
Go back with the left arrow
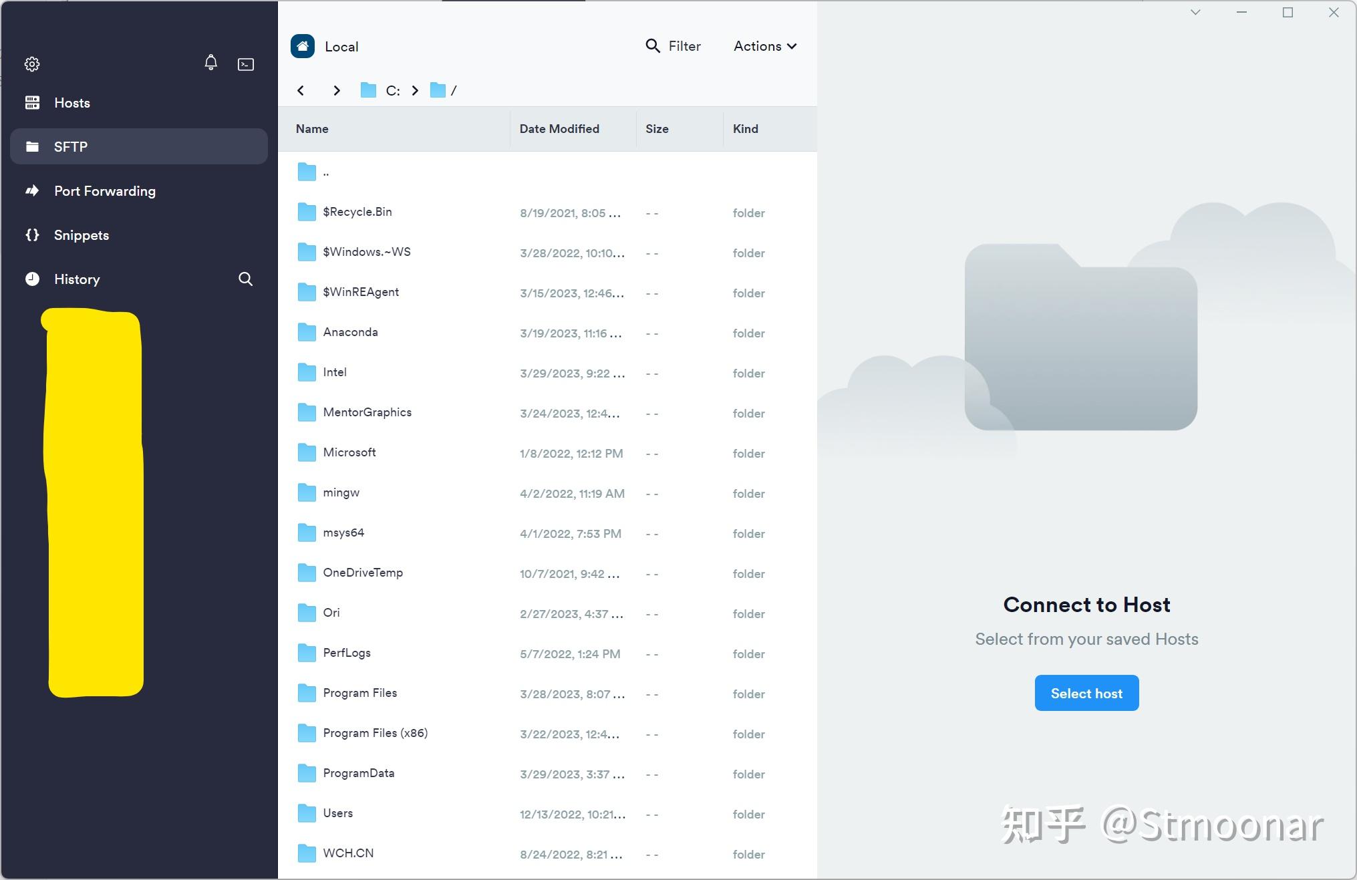[301, 91]
